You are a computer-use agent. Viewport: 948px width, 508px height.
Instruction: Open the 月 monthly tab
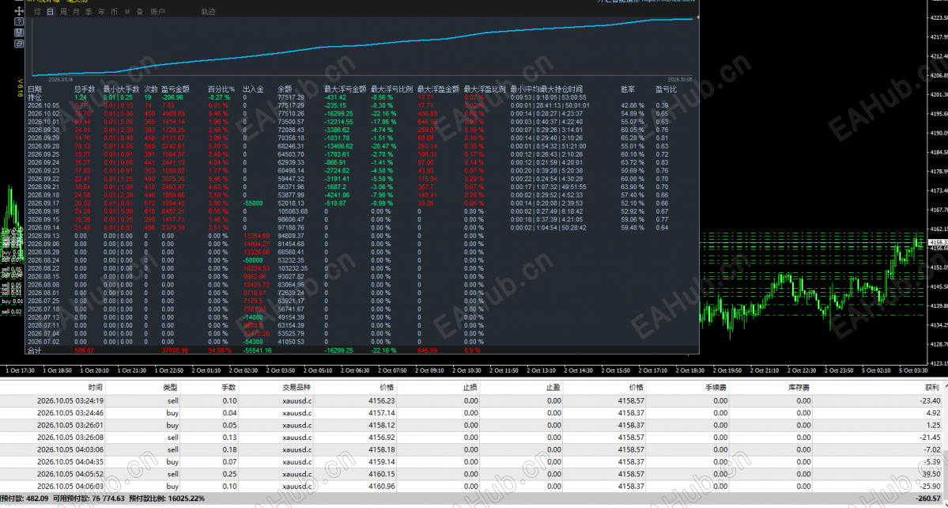[76, 12]
